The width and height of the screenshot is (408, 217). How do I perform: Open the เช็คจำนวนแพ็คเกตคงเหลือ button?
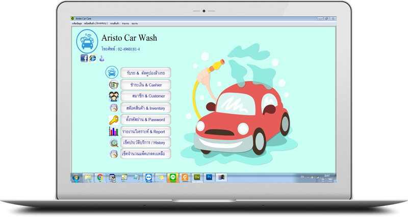pyautogui.click(x=146, y=154)
